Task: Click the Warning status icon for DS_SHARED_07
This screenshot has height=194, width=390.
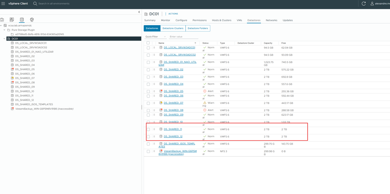Action: (205, 102)
